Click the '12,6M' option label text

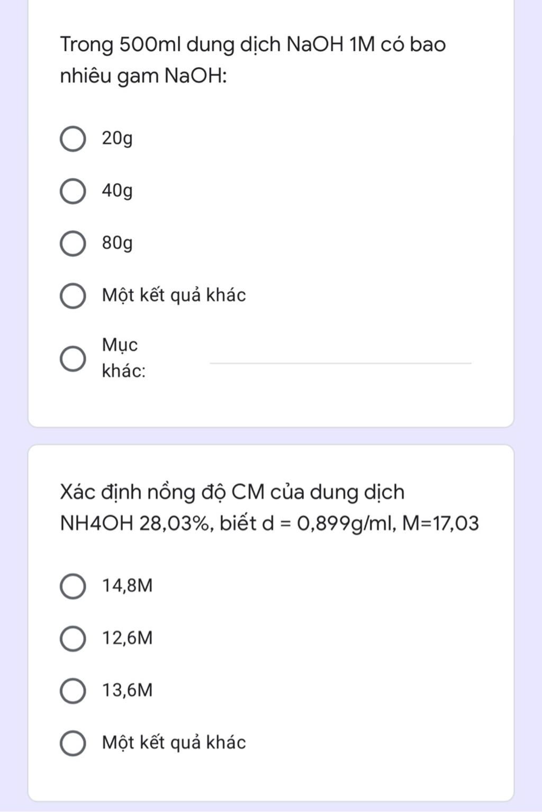pos(128,638)
